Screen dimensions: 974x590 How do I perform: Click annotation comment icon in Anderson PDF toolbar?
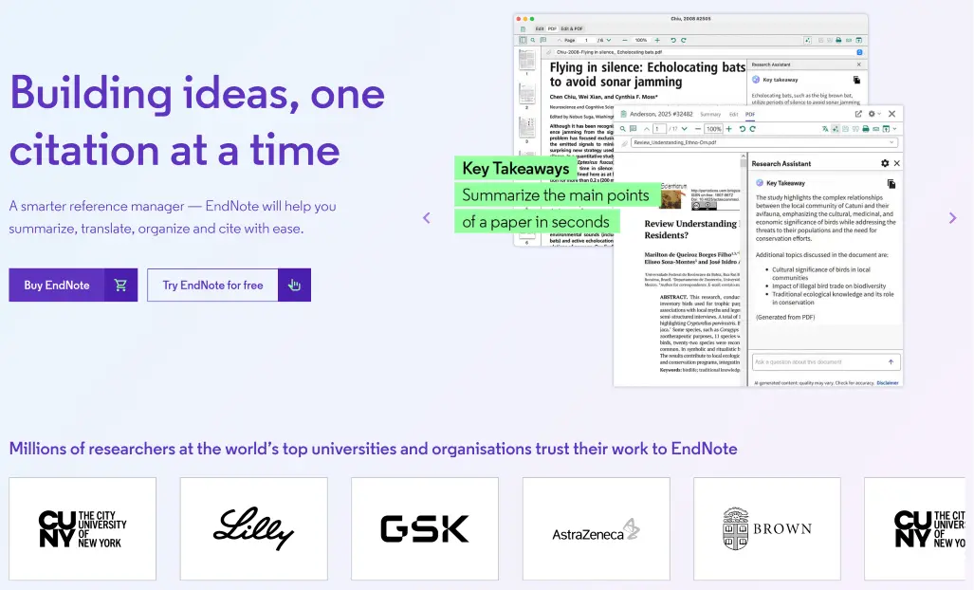coord(633,129)
